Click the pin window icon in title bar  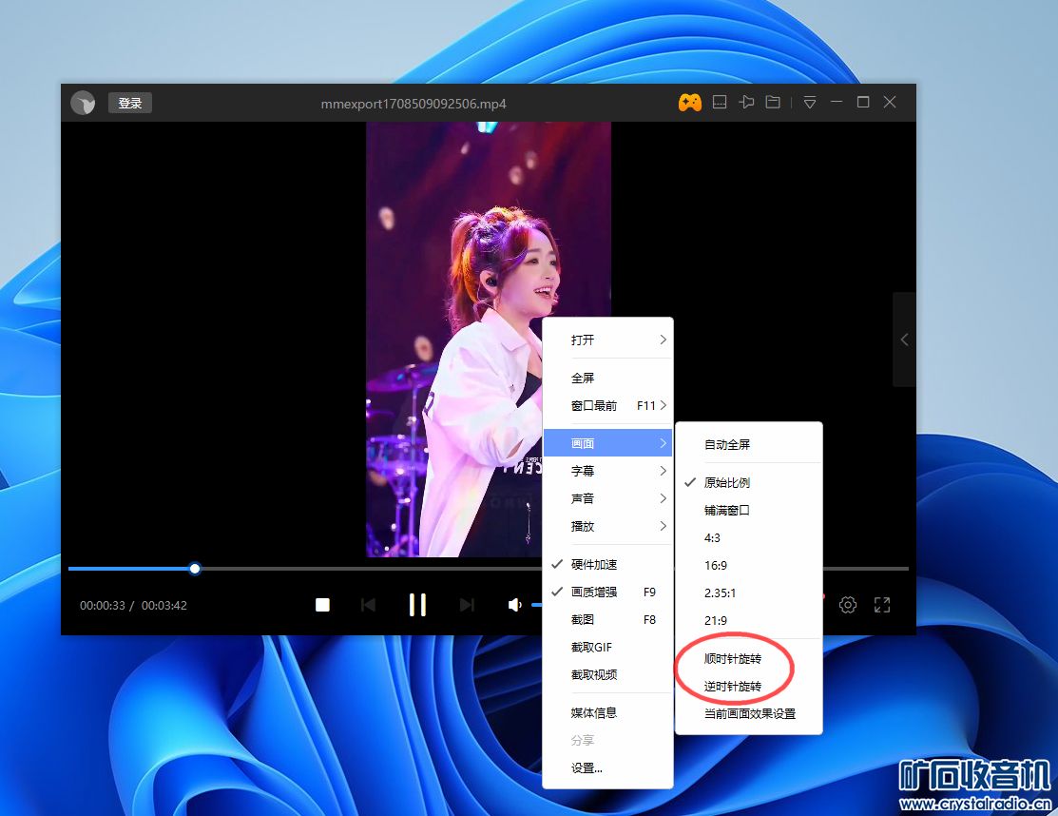coord(747,103)
